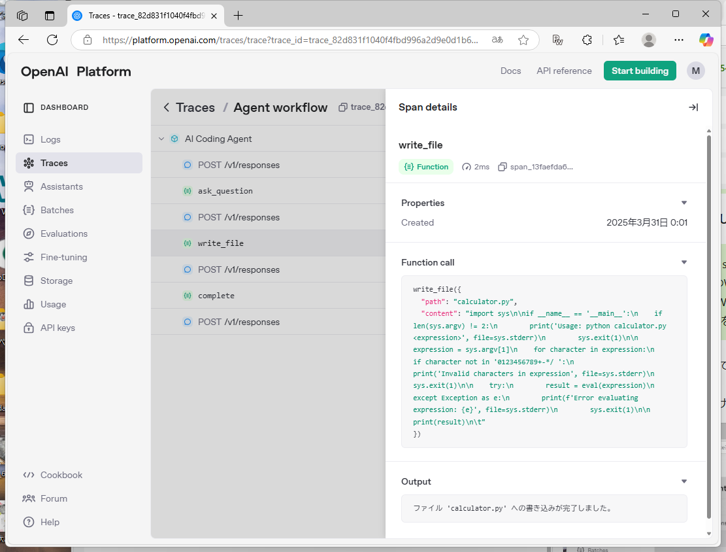Select Traces in the sidebar
Viewport: 726px width, 552px height.
(x=78, y=163)
